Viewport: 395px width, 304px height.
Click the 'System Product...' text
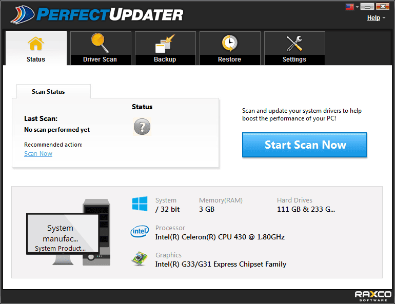point(60,249)
